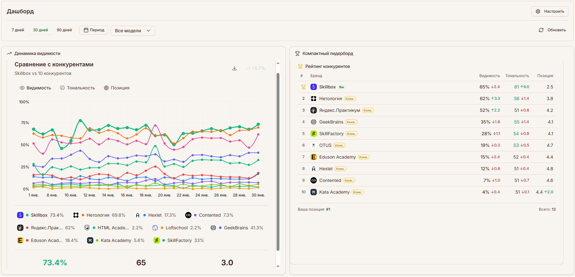Open the Период date picker
575x277 pixels.
point(94,30)
